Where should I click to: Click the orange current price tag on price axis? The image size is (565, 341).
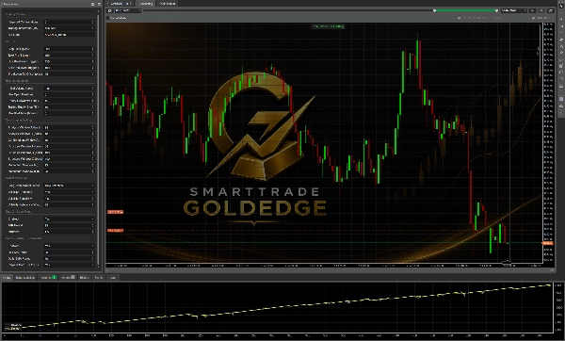point(548,244)
